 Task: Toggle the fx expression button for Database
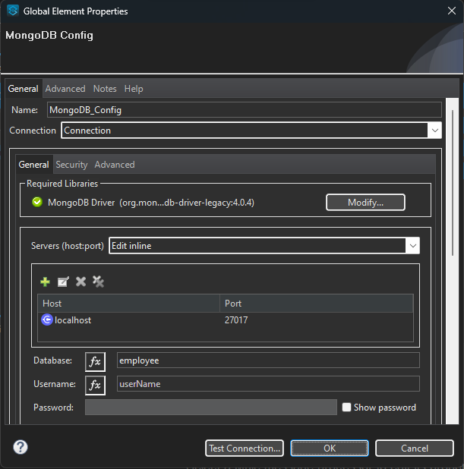[x=95, y=361]
